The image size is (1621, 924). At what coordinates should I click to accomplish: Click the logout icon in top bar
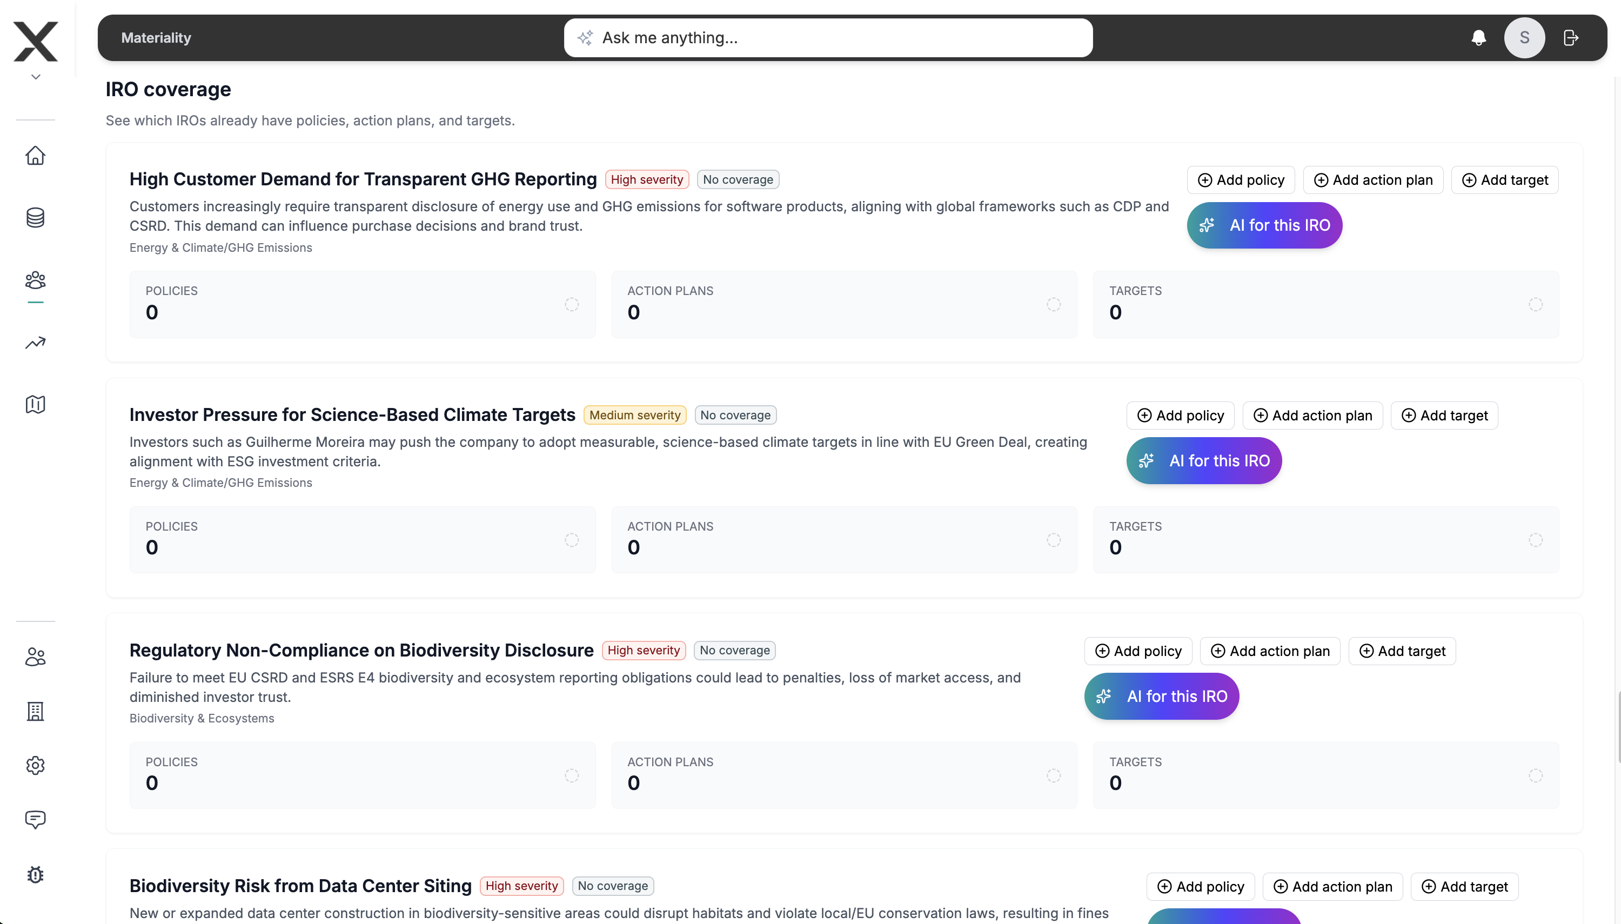pyautogui.click(x=1571, y=38)
